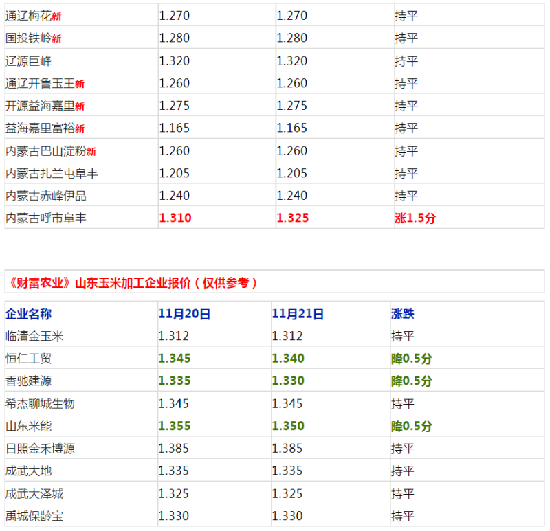
Task: Click red price 1.325 for 内蒙古呼市阜丰
Action: pos(293,218)
